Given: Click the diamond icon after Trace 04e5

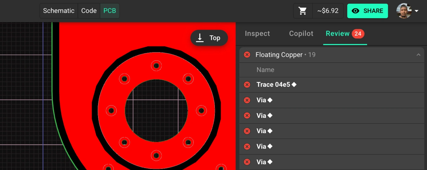Looking at the screenshot, I should [294, 85].
